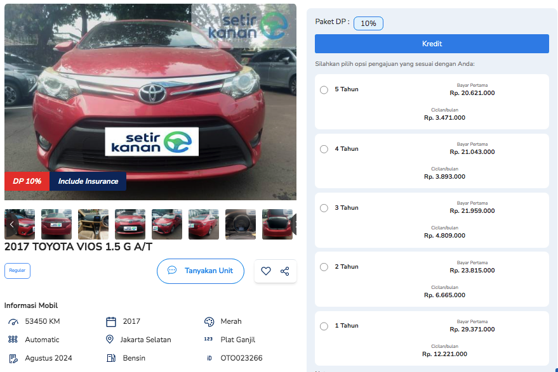Click the Rp. 6.665.000 monthly installment
The image size is (558, 372).
[444, 295]
